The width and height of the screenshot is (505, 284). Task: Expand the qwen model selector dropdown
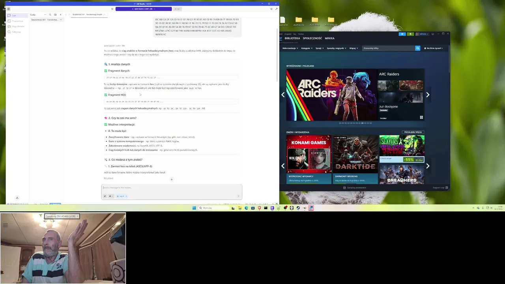point(144,9)
